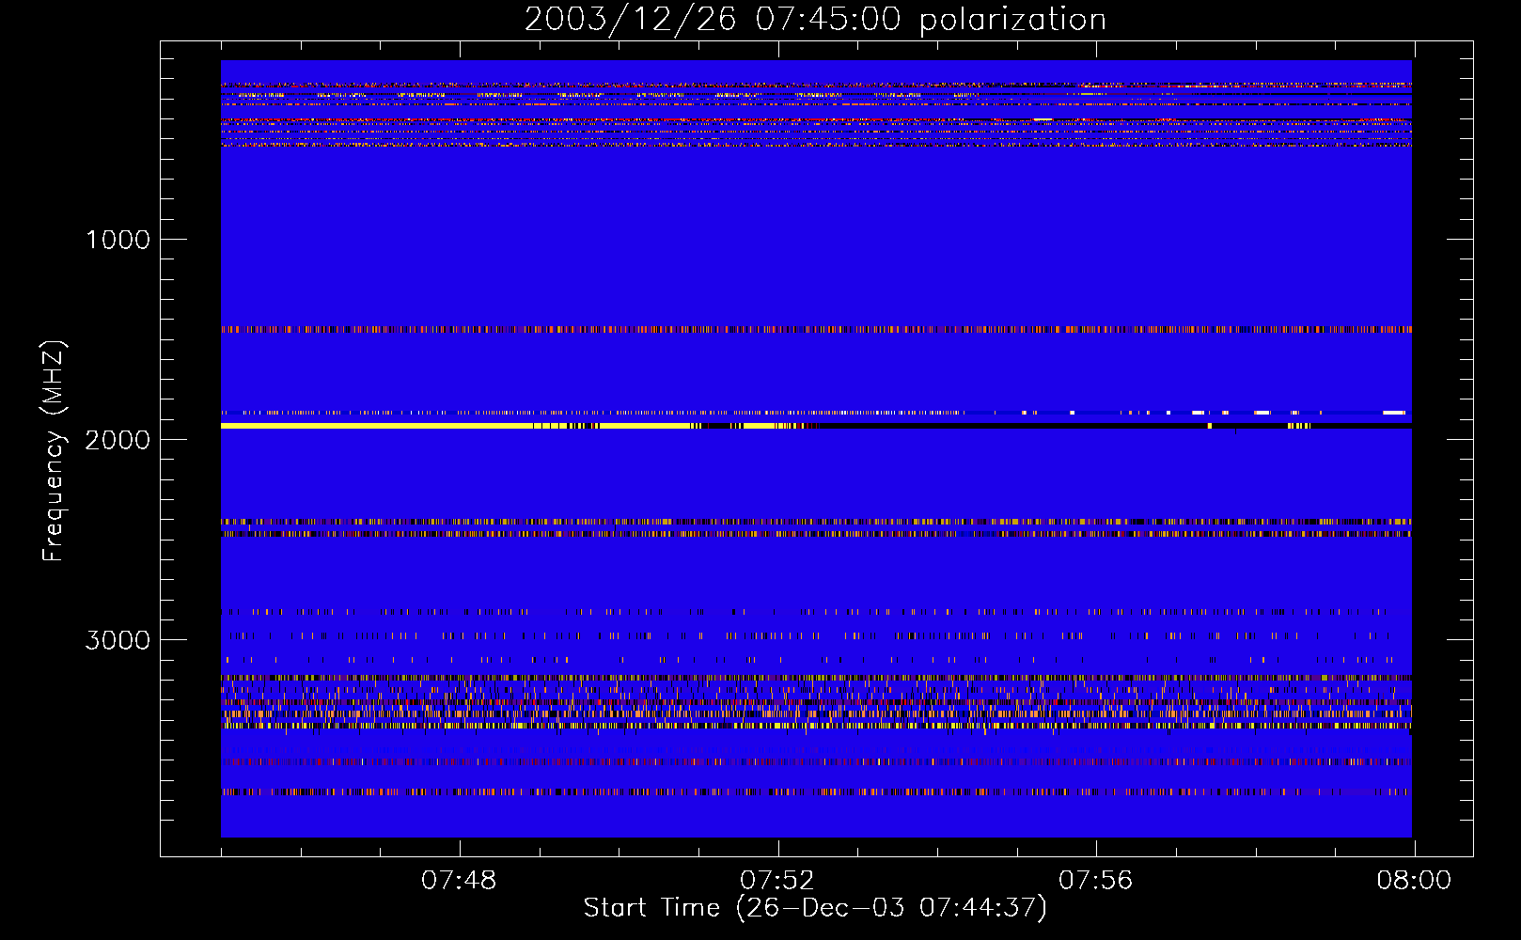Click the plot title '2003/12/26 07:45:00 polarization'
Screen dimensions: 1521x940
click(815, 20)
